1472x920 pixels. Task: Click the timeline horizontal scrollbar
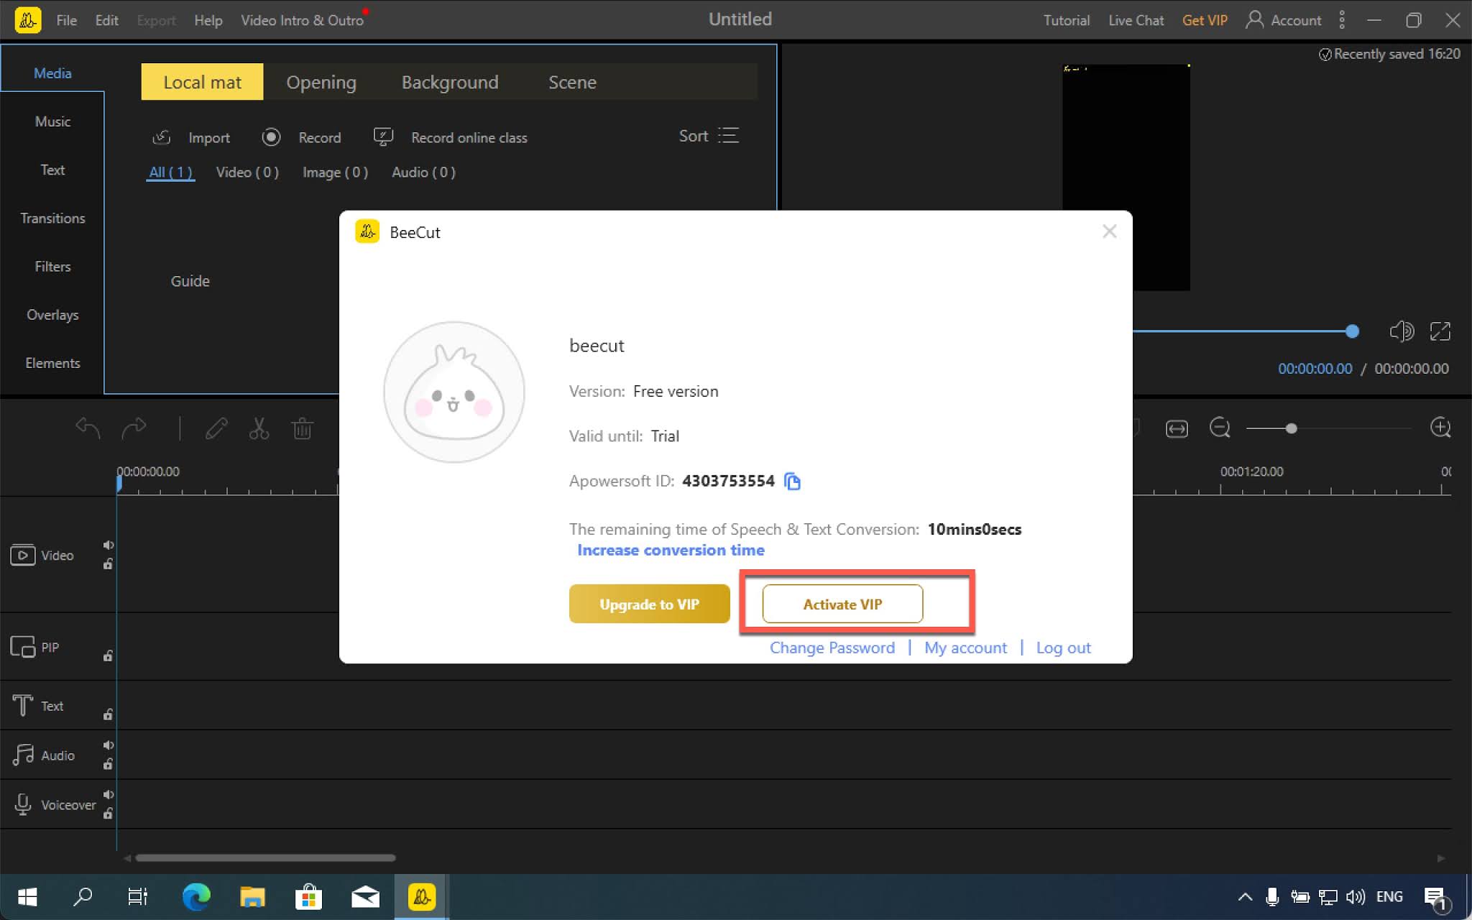click(x=265, y=857)
